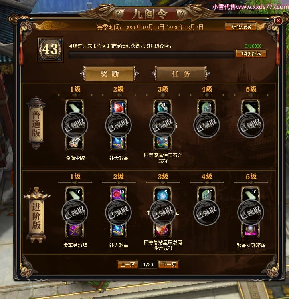Image resolution: width=289 pixels, height=299 pixels.
Task: Open the 奖励 tab
Action: coord(110,74)
